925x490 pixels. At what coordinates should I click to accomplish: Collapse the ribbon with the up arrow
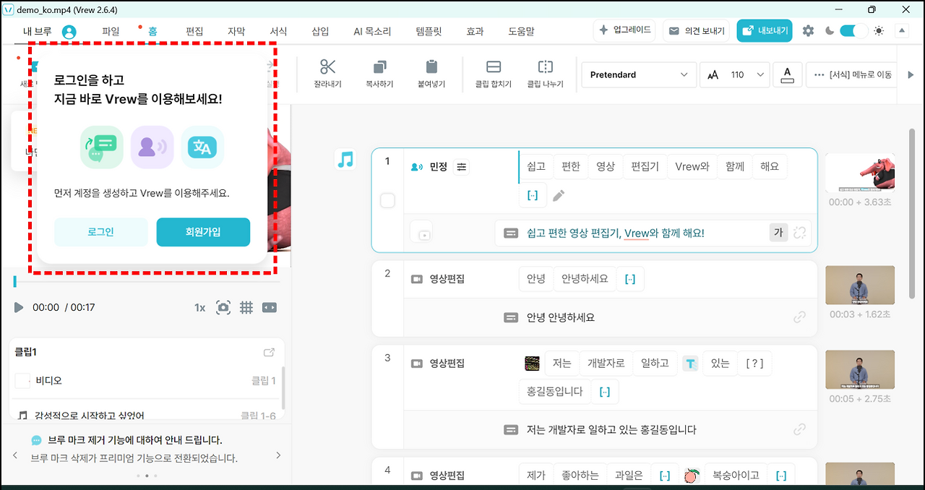click(901, 31)
